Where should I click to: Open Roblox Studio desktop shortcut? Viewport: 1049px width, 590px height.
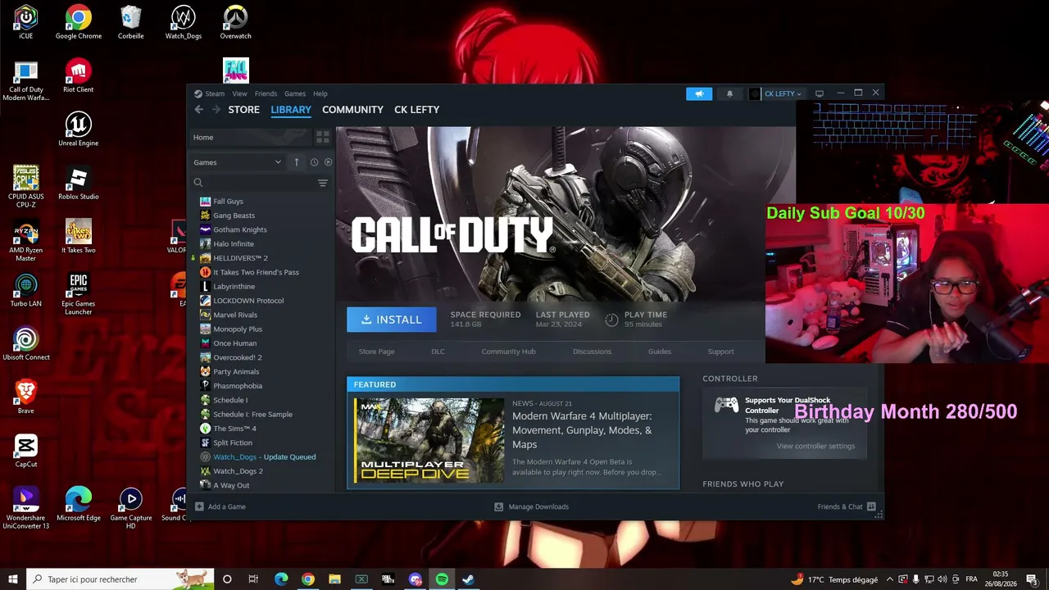[x=78, y=183]
